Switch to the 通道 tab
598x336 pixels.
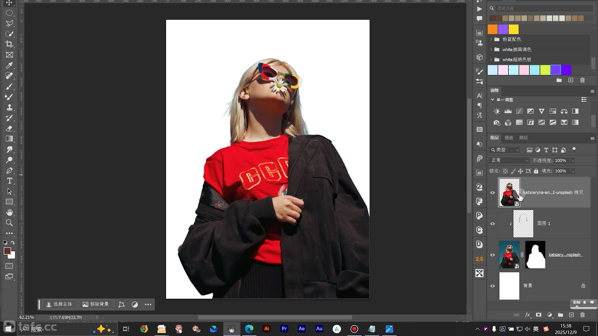[x=509, y=138]
